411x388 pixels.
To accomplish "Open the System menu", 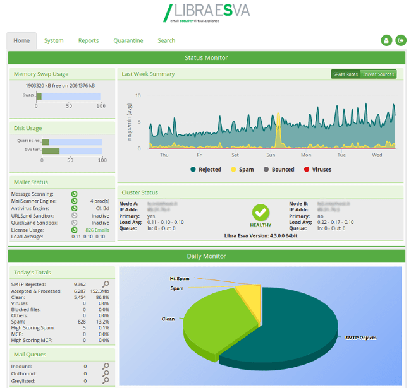I will [x=54, y=40].
